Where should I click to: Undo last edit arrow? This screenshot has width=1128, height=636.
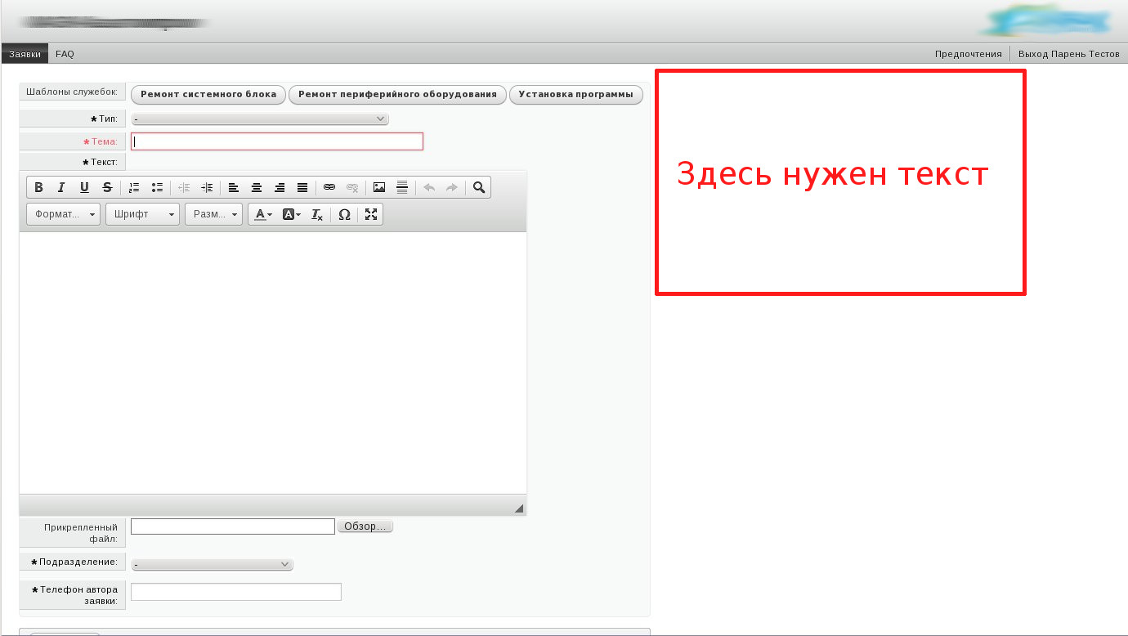[x=429, y=187]
